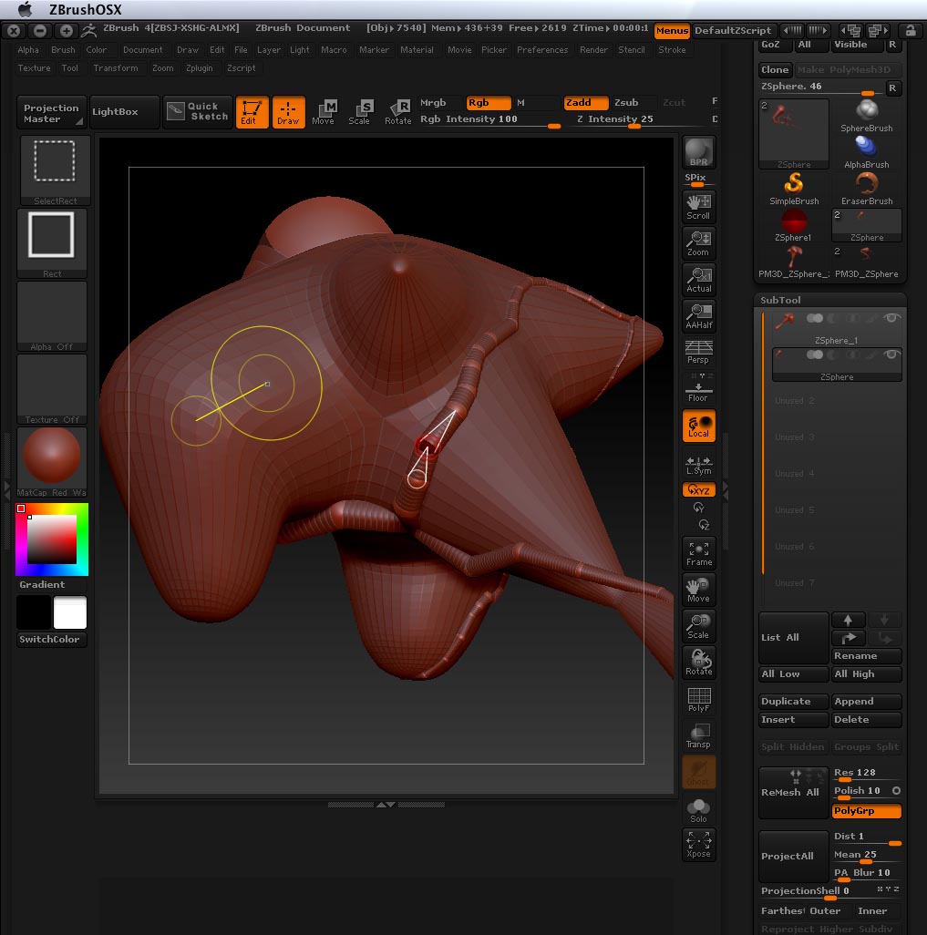Toggle PolyGrp remesh option
927x935 pixels.
click(x=866, y=810)
